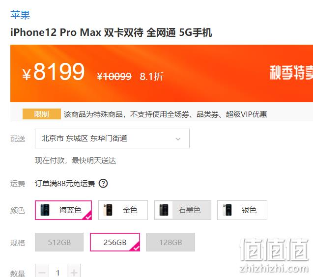
Task: Increase quantity with the plus button
Action: tap(74, 272)
